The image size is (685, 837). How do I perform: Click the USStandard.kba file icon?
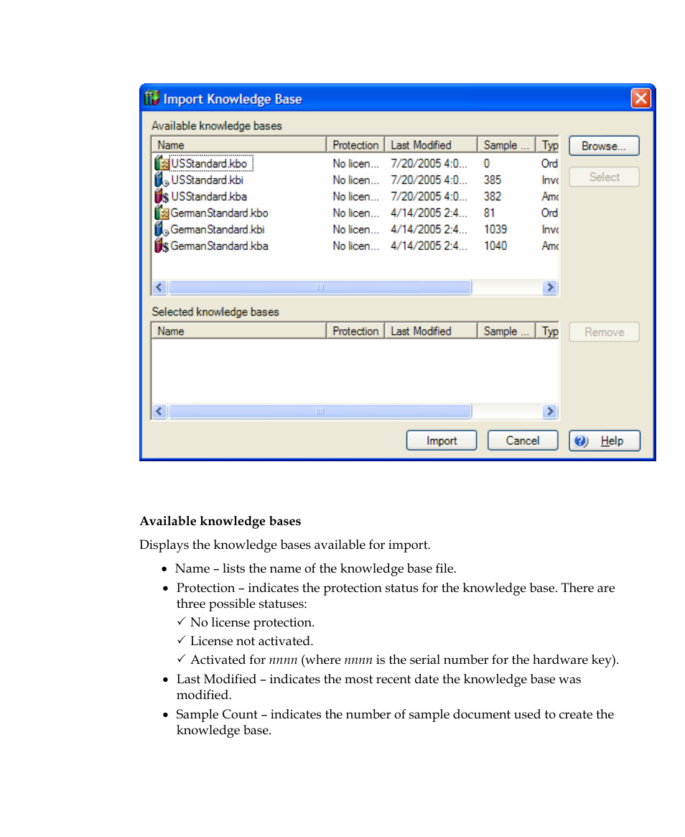162,196
